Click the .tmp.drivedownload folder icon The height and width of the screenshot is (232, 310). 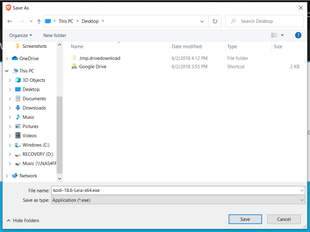74,58
